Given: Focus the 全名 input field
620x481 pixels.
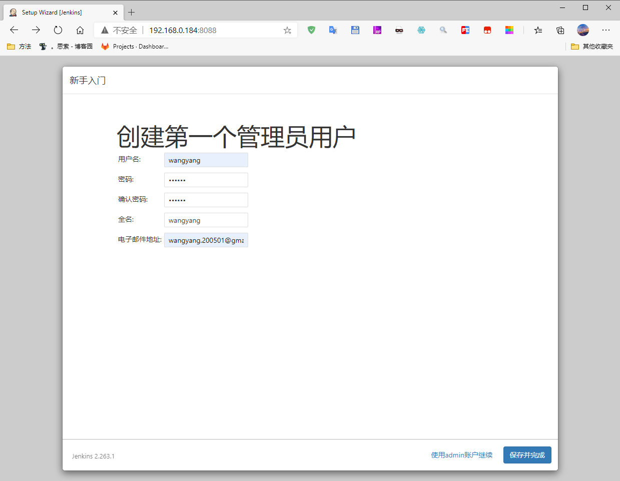Looking at the screenshot, I should coord(206,220).
